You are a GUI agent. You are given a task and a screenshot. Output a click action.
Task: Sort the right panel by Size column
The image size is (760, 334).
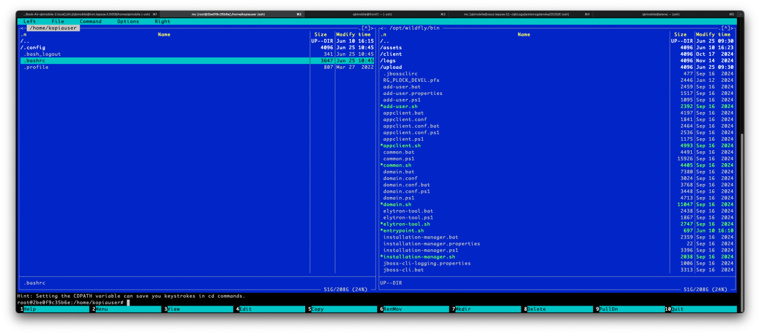[x=680, y=34]
